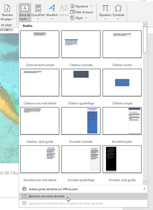Image resolution: width=153 pixels, height=210 pixels.
Task: Expand Autres zones de texte submenu arrow
Action: pyautogui.click(x=144, y=189)
